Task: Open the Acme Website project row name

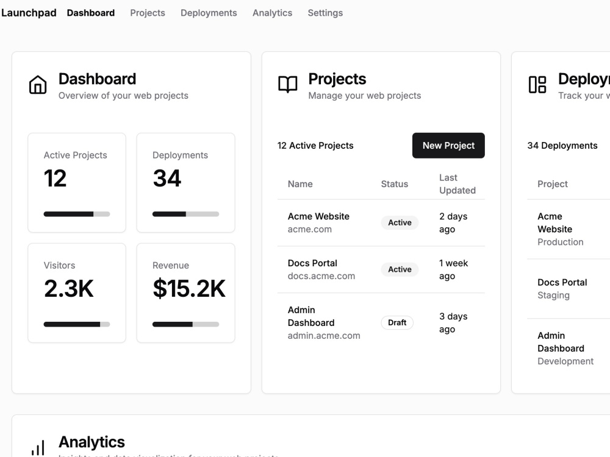Action: pyautogui.click(x=318, y=216)
